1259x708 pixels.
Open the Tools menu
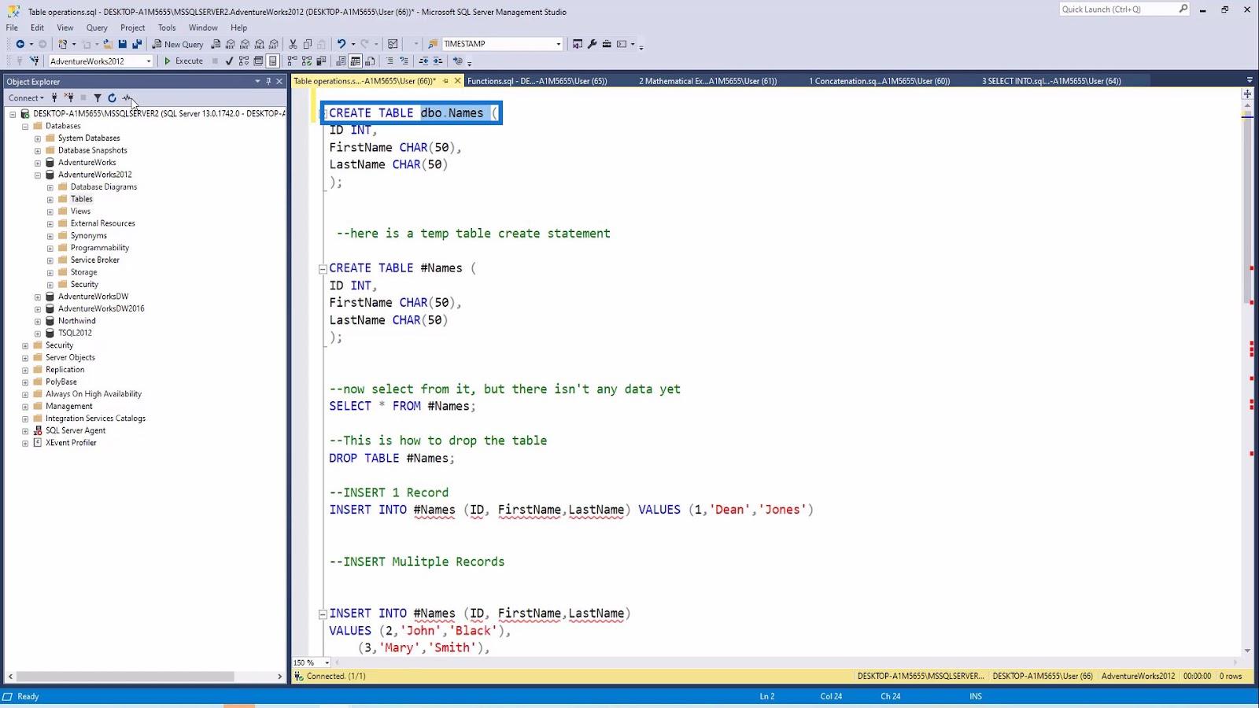(167, 28)
